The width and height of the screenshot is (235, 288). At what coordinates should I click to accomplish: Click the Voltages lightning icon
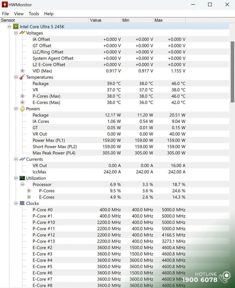22,33
